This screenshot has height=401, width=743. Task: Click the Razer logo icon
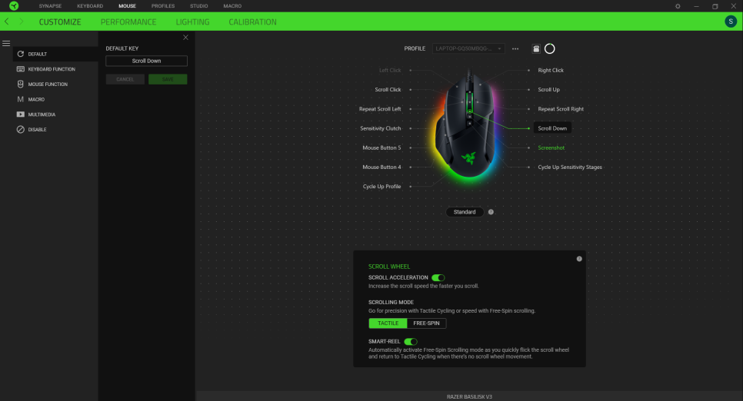pos(14,5)
